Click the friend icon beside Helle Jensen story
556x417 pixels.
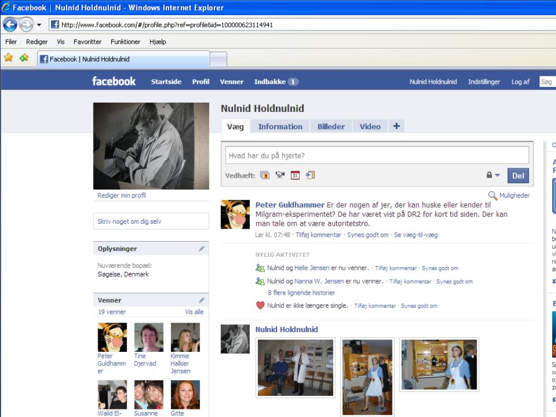point(260,268)
